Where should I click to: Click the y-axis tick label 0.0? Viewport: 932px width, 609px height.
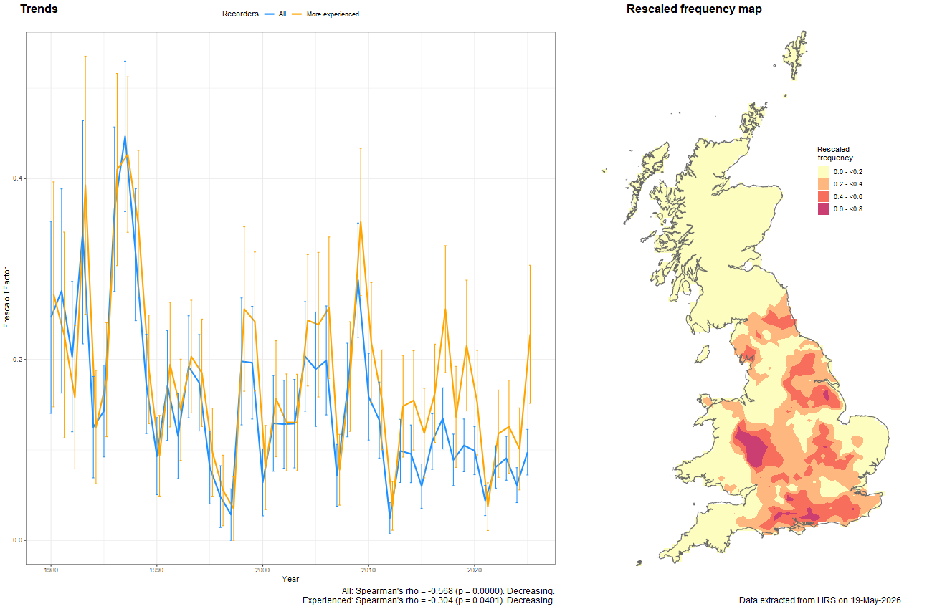coord(16,540)
